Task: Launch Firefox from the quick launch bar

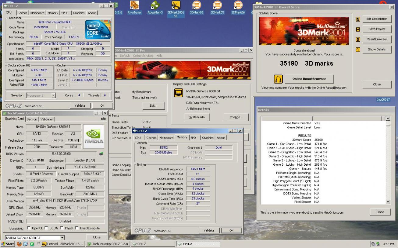Action: click(20, 244)
